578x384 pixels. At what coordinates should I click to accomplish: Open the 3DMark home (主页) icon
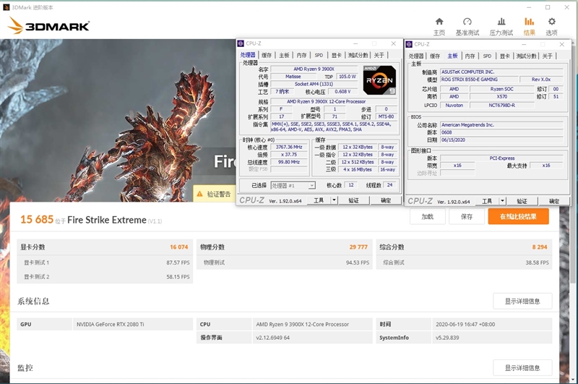click(x=439, y=22)
